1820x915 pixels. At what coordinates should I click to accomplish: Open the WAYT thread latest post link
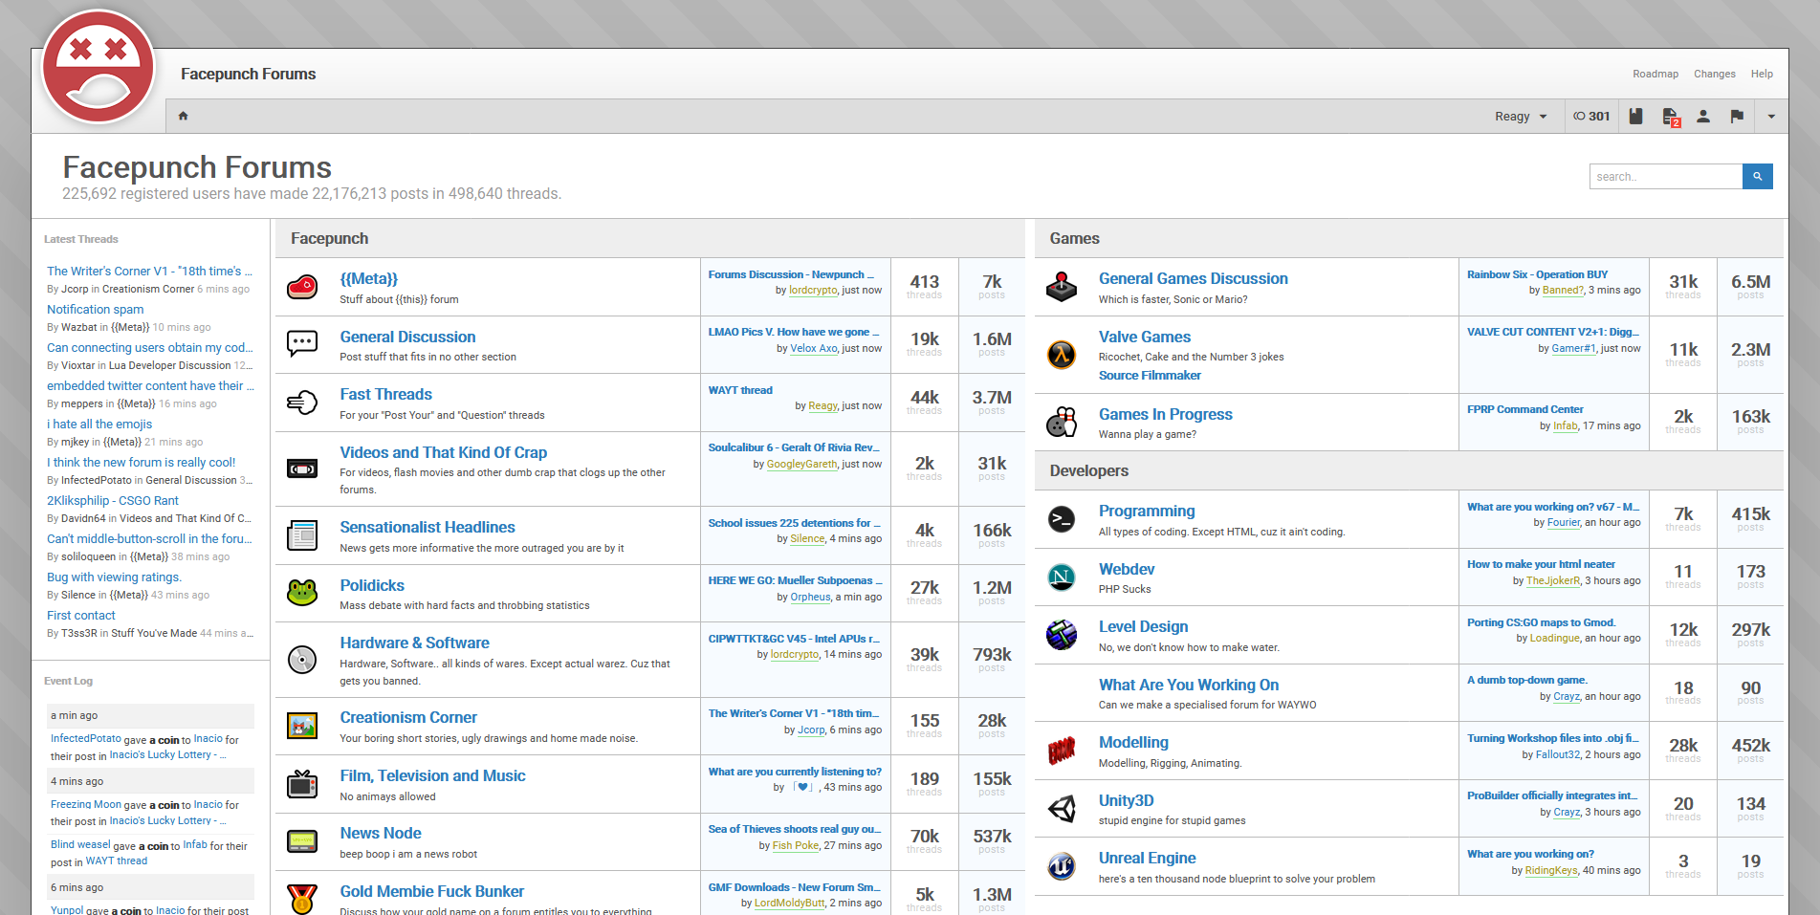tap(740, 390)
